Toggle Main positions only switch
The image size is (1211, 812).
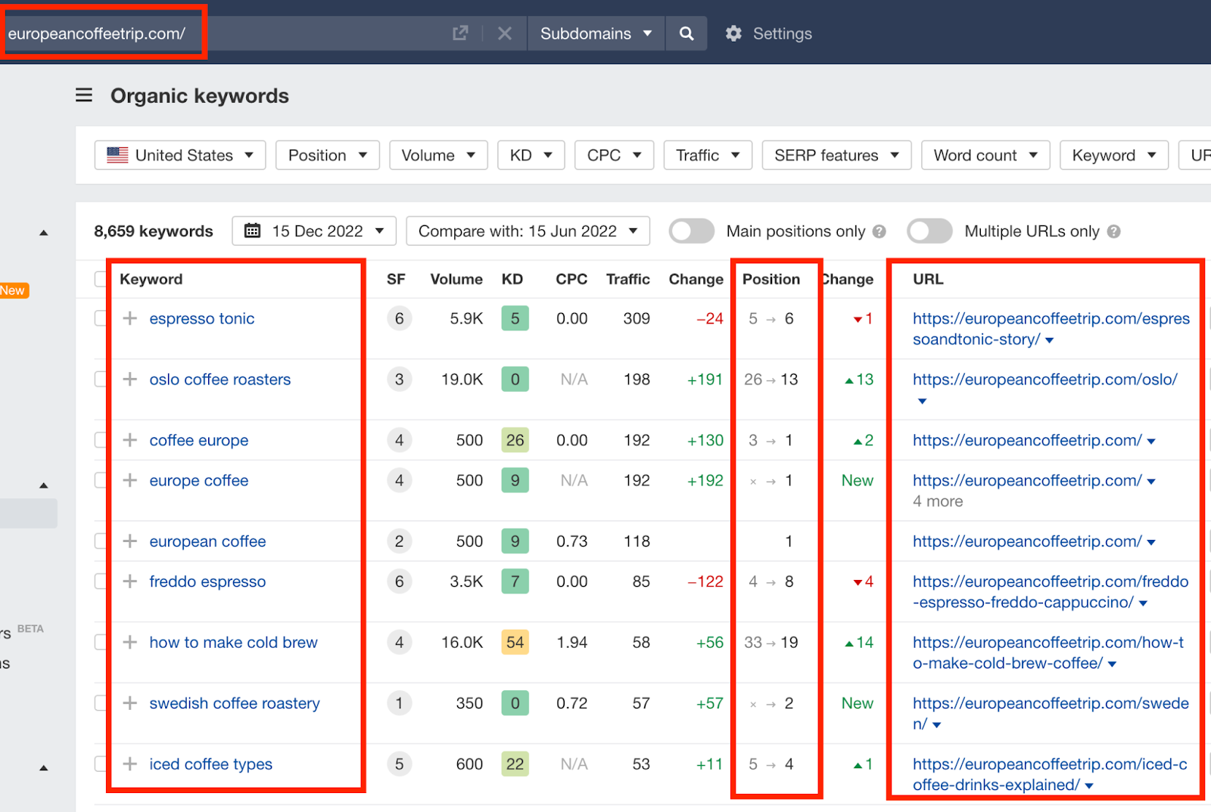click(x=692, y=231)
